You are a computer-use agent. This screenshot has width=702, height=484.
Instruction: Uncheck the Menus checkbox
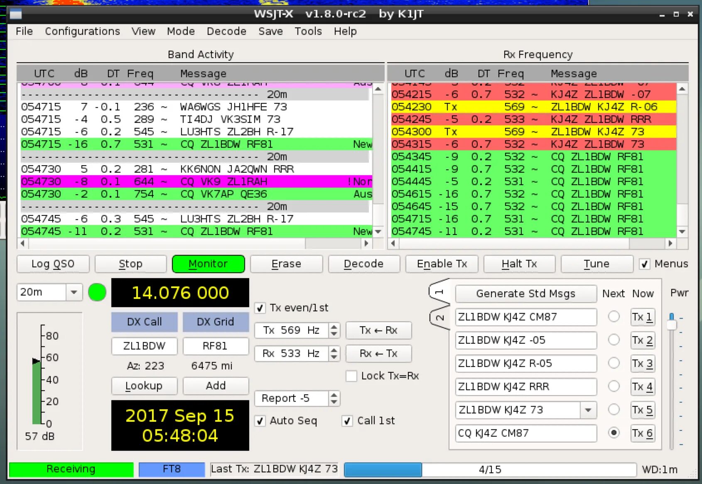click(644, 264)
